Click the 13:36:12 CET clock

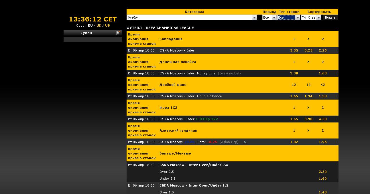pos(93,19)
